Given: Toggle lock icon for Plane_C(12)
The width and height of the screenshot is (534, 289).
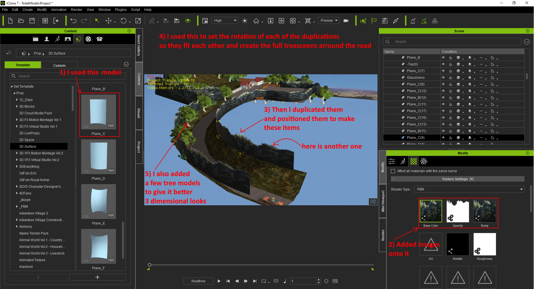Looking at the screenshot, I should (451, 91).
